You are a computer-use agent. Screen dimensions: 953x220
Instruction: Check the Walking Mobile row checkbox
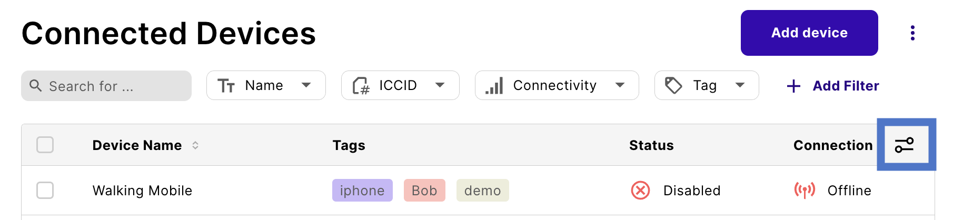point(45,190)
